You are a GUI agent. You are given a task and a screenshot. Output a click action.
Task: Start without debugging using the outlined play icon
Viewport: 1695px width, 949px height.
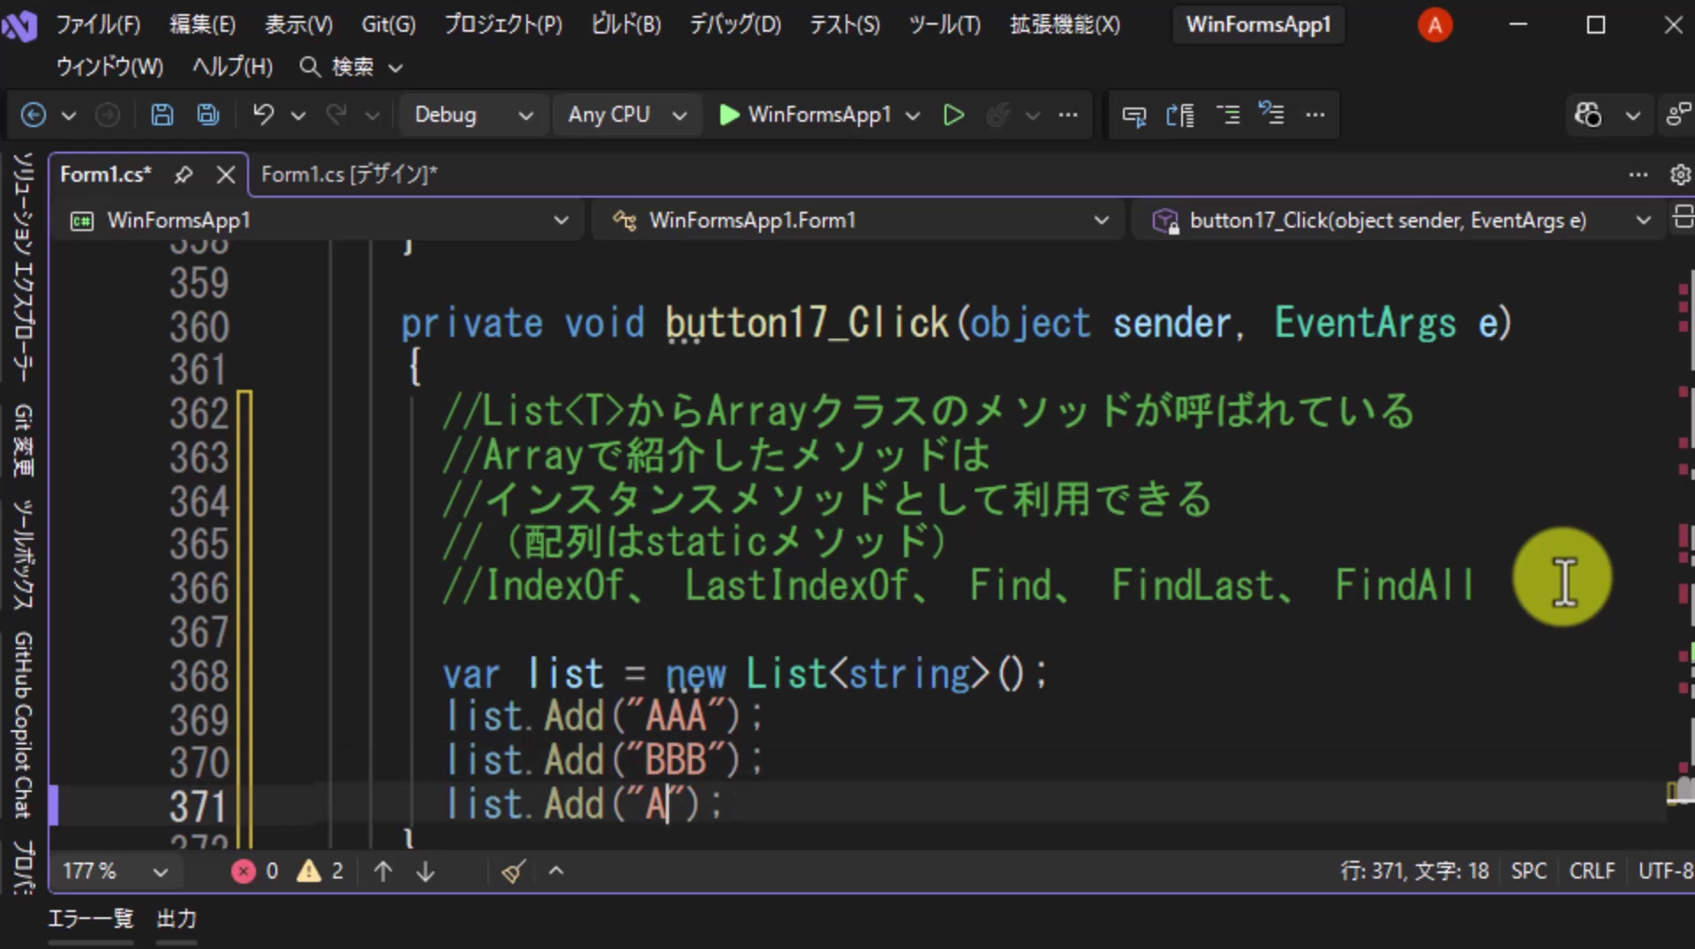point(953,115)
